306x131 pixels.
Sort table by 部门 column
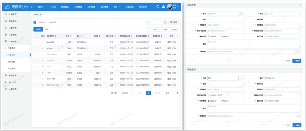click(x=82, y=36)
